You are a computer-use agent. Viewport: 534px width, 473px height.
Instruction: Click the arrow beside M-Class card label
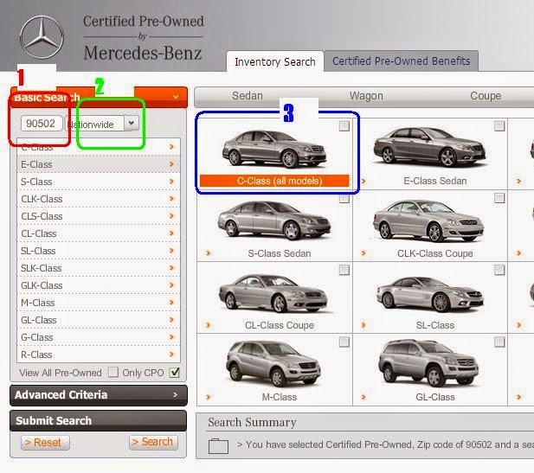(208, 397)
